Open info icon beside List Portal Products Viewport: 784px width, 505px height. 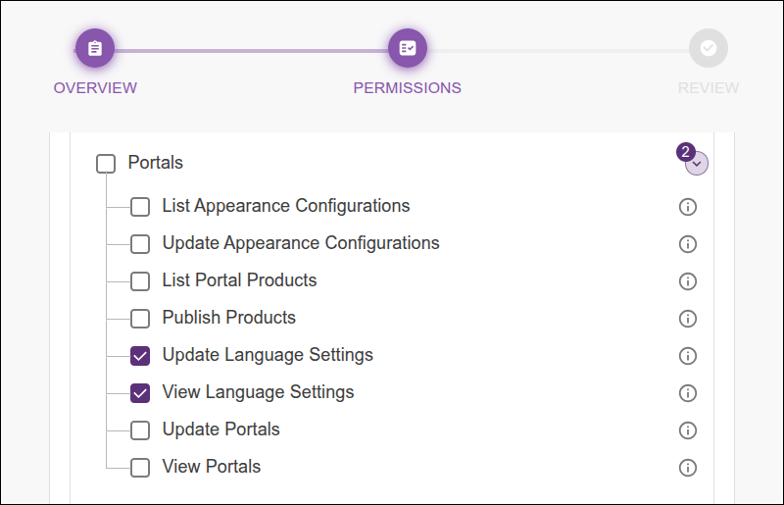[x=688, y=281]
